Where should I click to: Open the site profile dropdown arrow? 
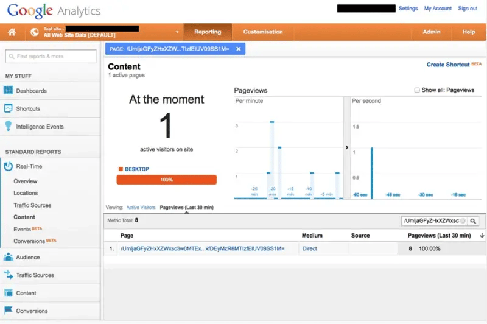pyautogui.click(x=177, y=32)
